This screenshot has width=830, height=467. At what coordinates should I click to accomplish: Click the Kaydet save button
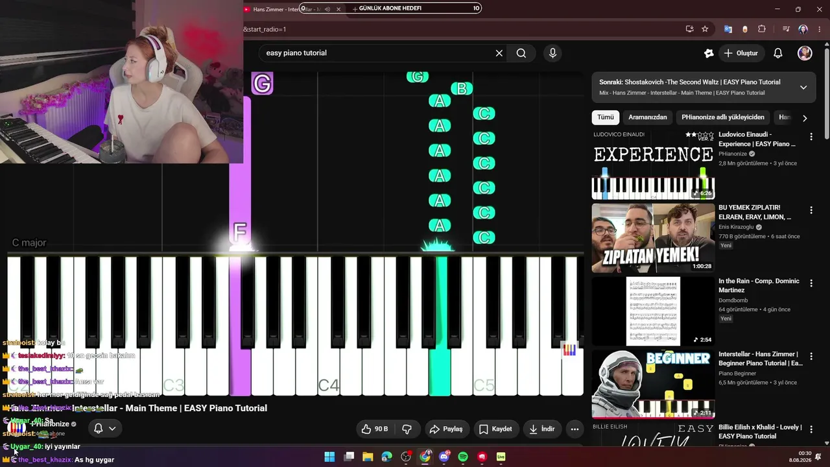(495, 429)
